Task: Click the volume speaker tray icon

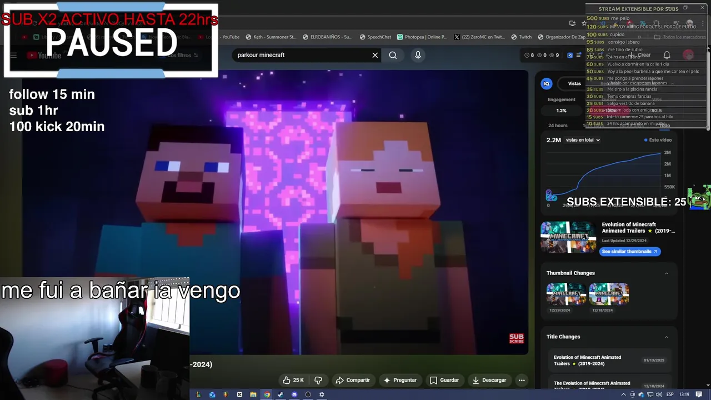Action: [x=658, y=394]
